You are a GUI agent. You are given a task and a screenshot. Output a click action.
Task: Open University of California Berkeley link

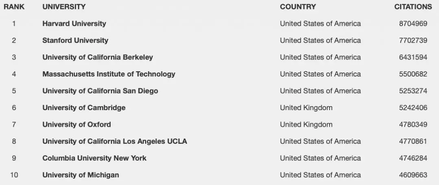pos(98,57)
